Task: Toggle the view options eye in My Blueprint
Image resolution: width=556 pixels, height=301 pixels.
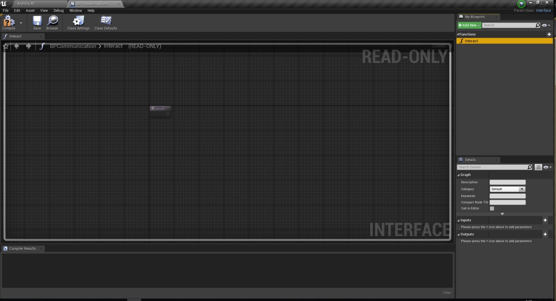Action: [x=546, y=25]
